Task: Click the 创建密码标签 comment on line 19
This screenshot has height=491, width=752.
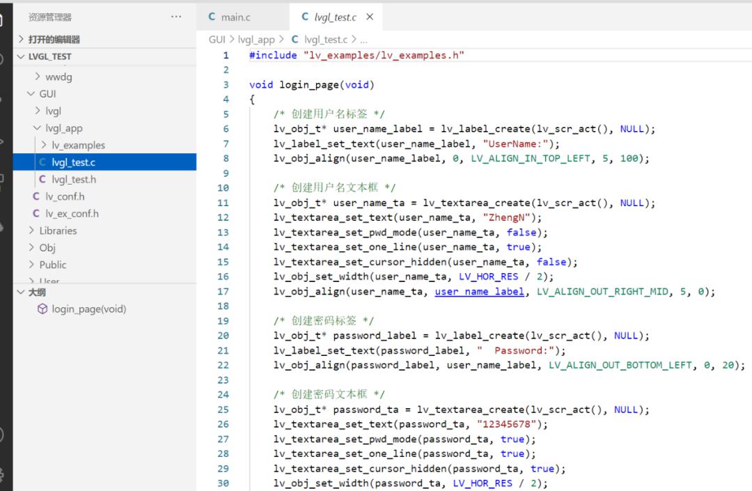Action: point(324,321)
